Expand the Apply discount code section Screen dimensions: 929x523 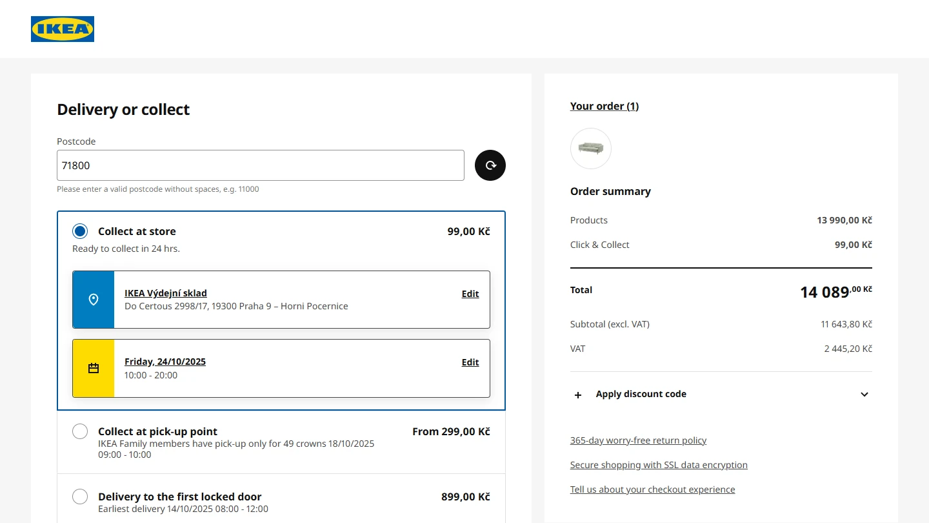(641, 394)
